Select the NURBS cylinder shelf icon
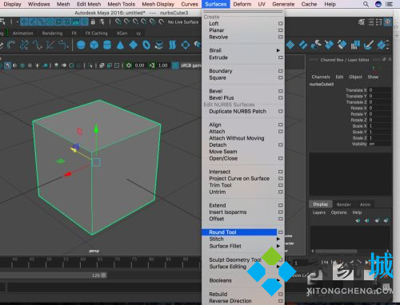This screenshot has height=305, width=400. (107, 45)
